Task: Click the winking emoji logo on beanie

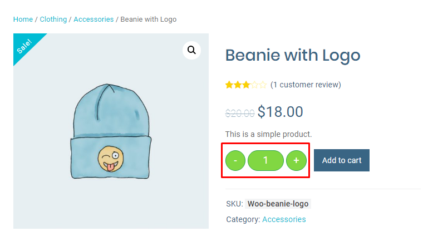Action: click(x=109, y=159)
